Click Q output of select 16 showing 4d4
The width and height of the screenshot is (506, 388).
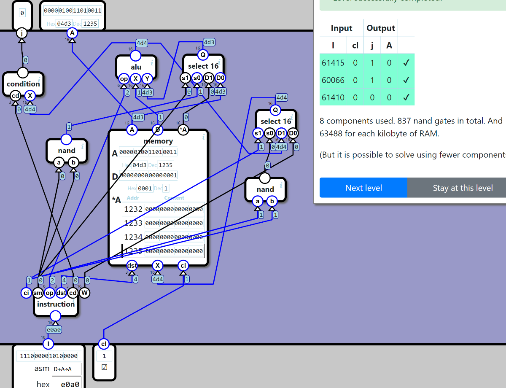click(275, 110)
